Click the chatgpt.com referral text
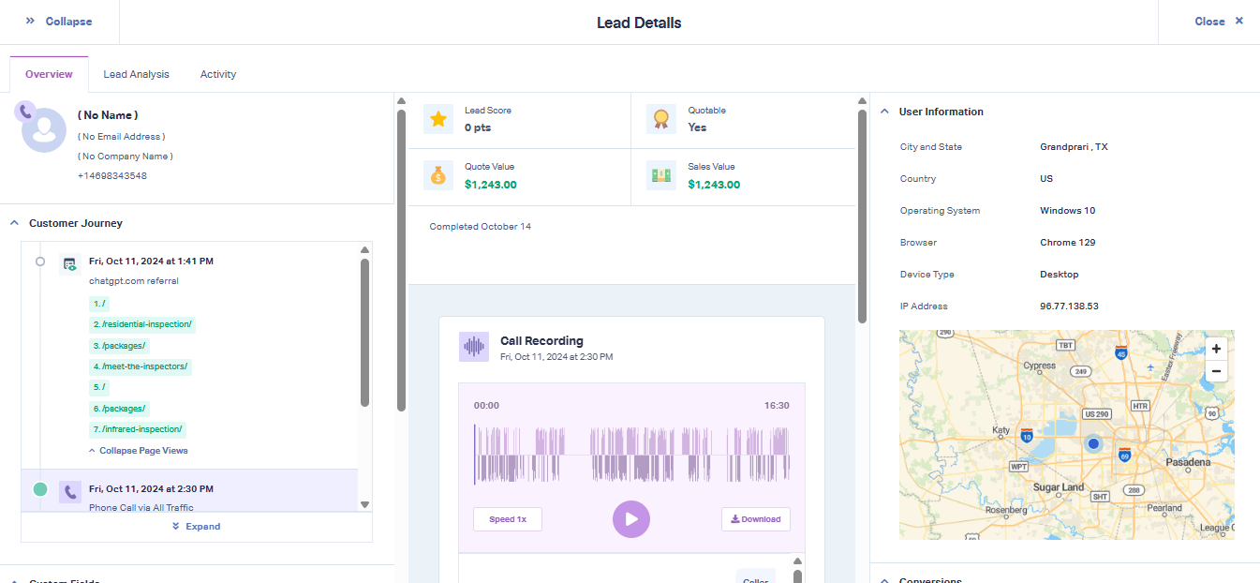Image resolution: width=1260 pixels, height=583 pixels. point(134,280)
